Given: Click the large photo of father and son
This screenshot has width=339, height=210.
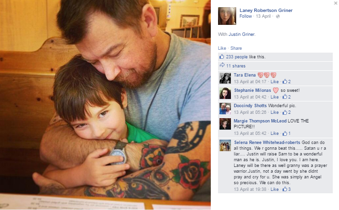Looking at the screenshot, I should point(105,105).
